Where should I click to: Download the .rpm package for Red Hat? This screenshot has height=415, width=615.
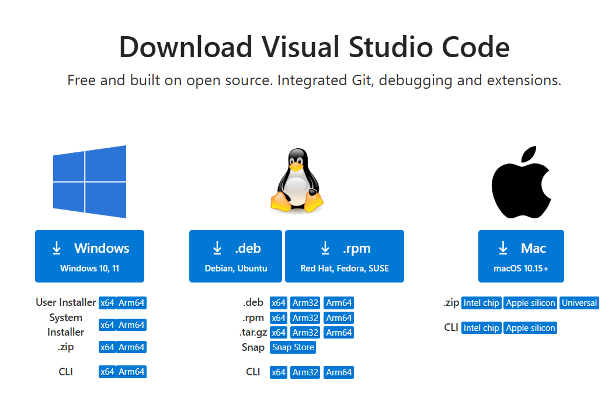pyautogui.click(x=344, y=256)
